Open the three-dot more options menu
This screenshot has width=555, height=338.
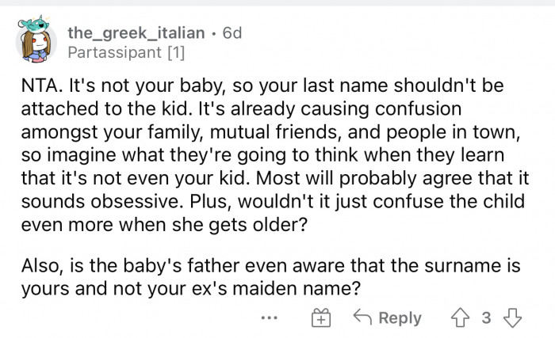pos(271,317)
